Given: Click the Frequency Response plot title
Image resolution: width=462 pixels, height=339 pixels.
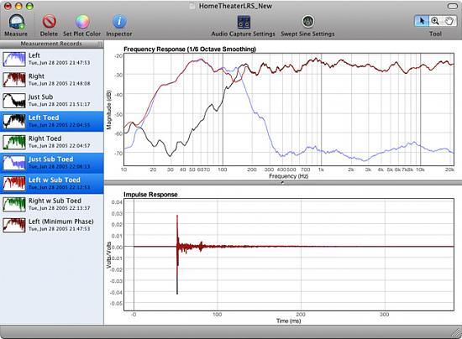Looking at the screenshot, I should (x=190, y=50).
